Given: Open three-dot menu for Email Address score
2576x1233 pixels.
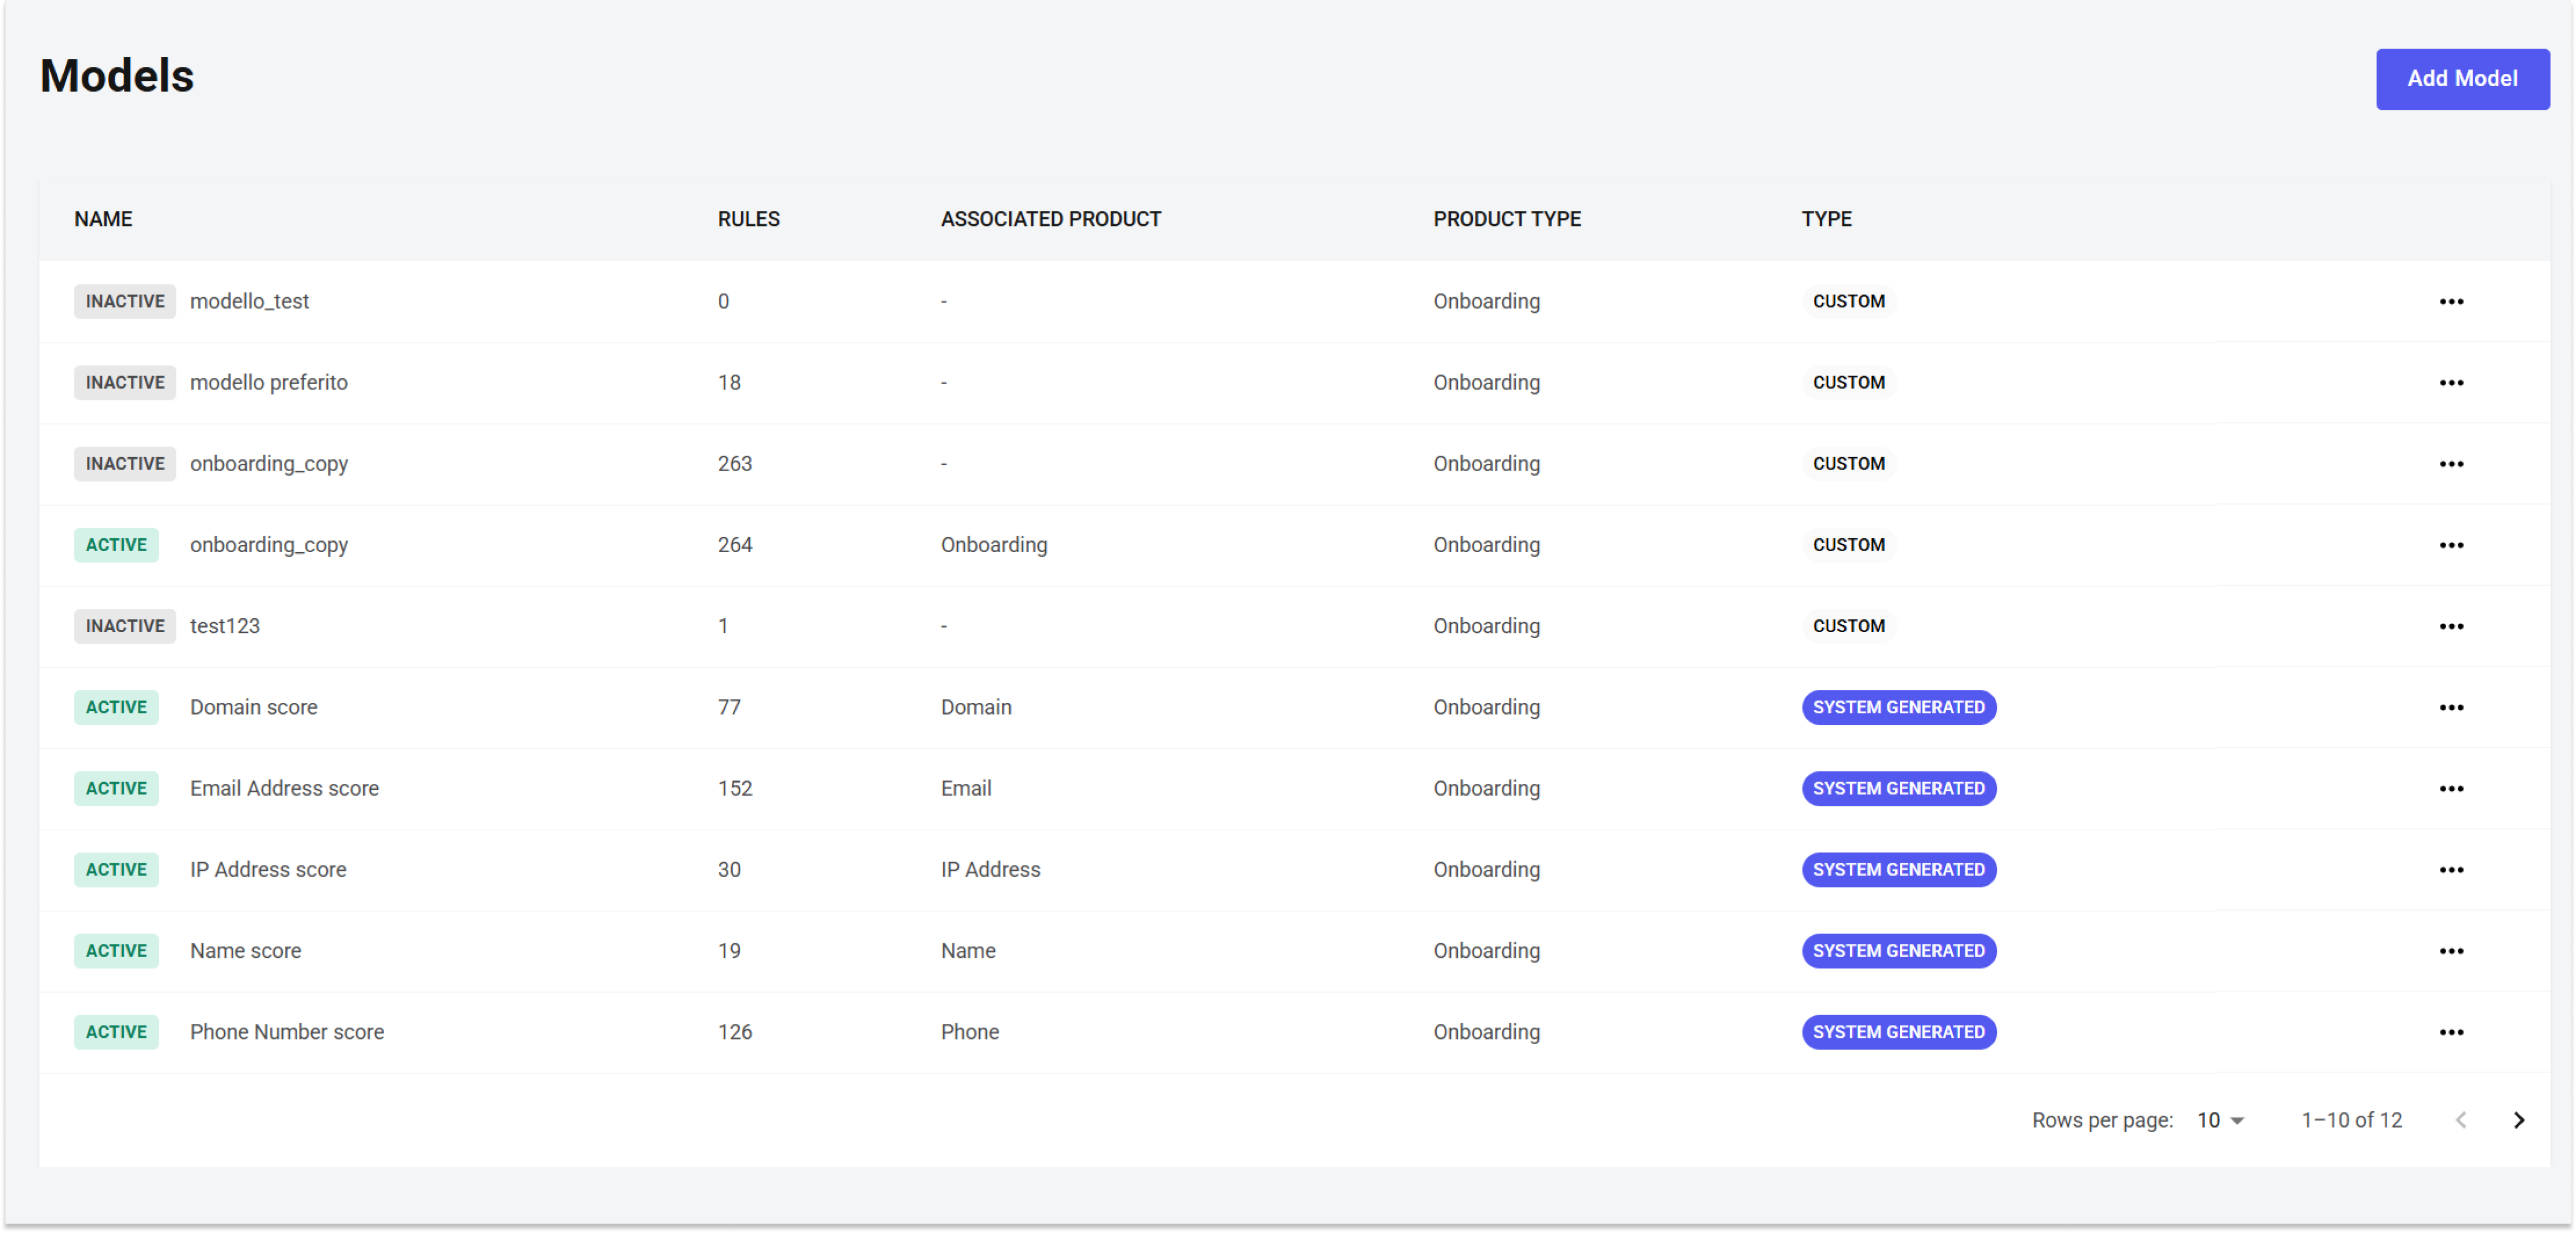Looking at the screenshot, I should [2450, 788].
